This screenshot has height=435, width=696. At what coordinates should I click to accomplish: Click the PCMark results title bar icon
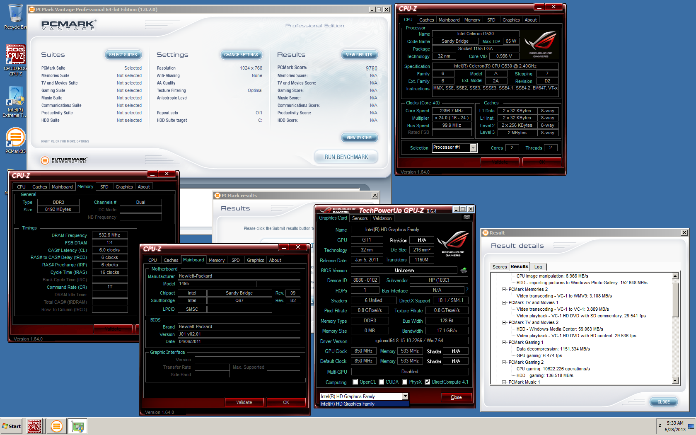coord(217,196)
